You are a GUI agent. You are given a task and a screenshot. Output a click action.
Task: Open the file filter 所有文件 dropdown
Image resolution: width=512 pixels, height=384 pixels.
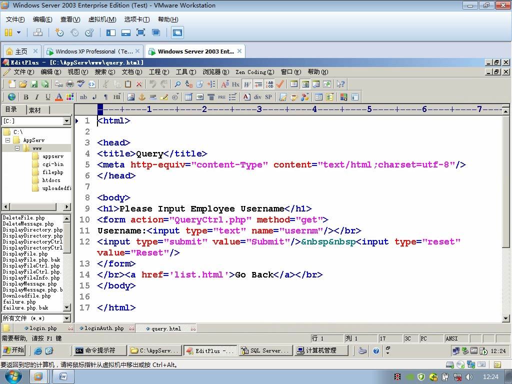point(66,318)
